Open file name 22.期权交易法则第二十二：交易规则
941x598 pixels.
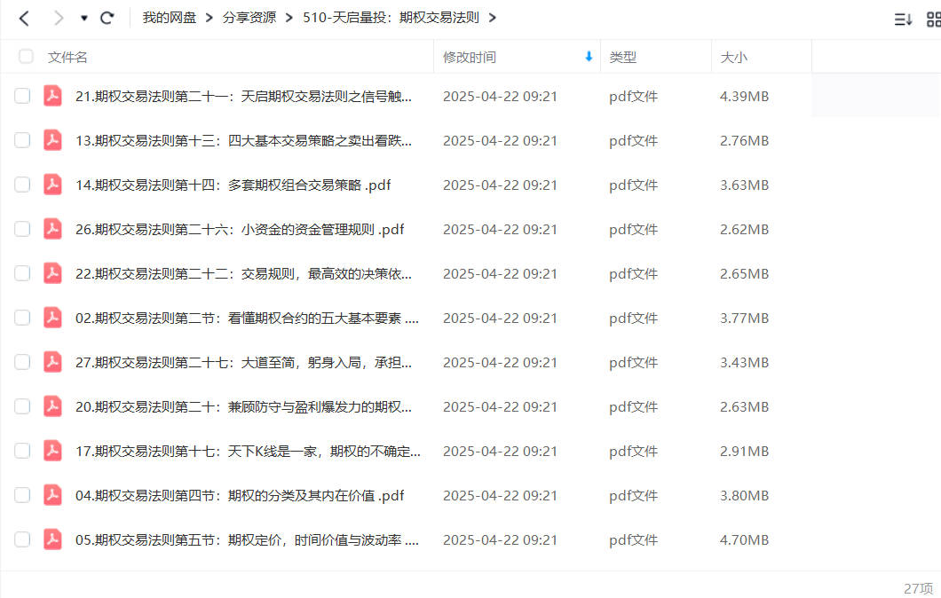pyautogui.click(x=243, y=274)
